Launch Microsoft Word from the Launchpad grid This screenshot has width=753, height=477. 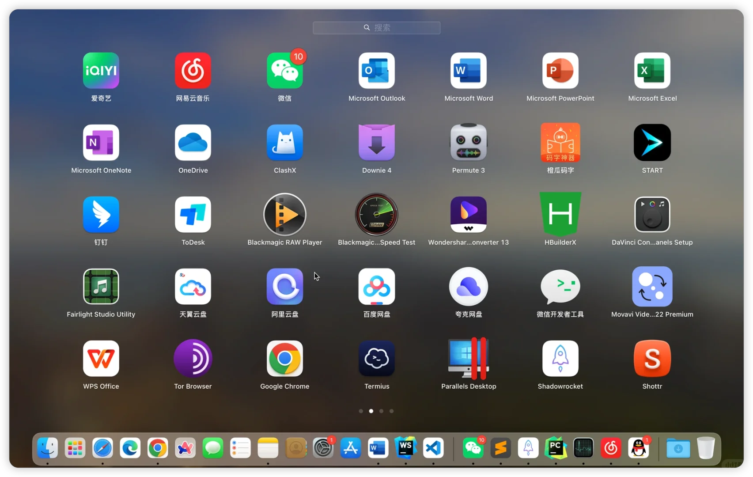coord(469,71)
